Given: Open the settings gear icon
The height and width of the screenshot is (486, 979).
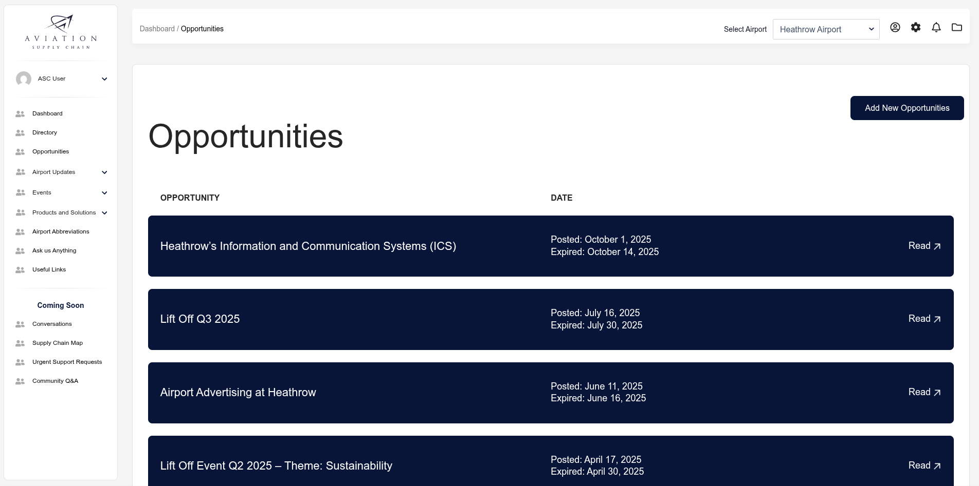Looking at the screenshot, I should point(915,28).
